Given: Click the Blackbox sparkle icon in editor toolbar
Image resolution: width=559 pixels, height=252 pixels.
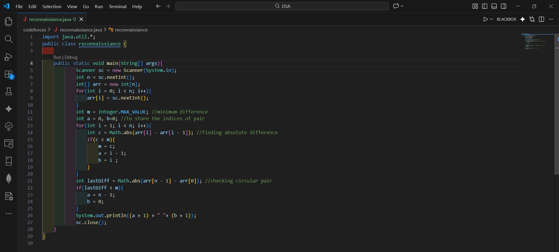Looking at the screenshot, I should (523, 19).
